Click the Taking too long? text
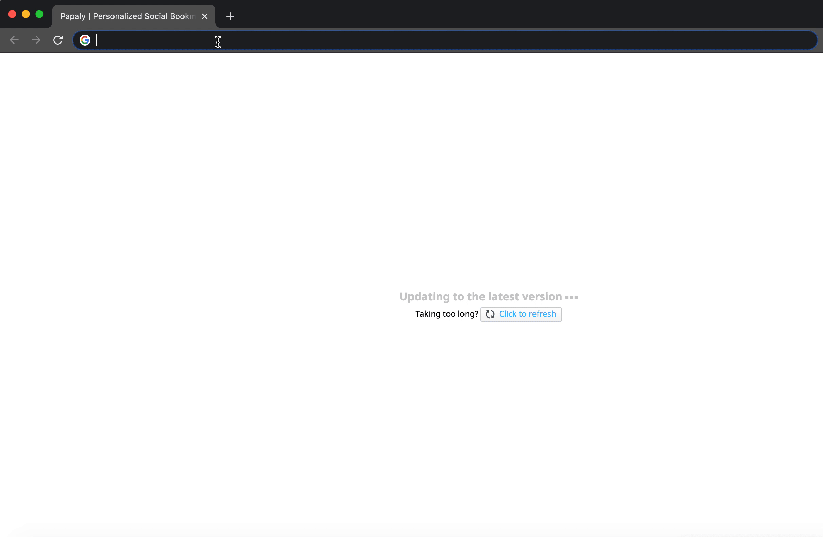 click(x=446, y=314)
